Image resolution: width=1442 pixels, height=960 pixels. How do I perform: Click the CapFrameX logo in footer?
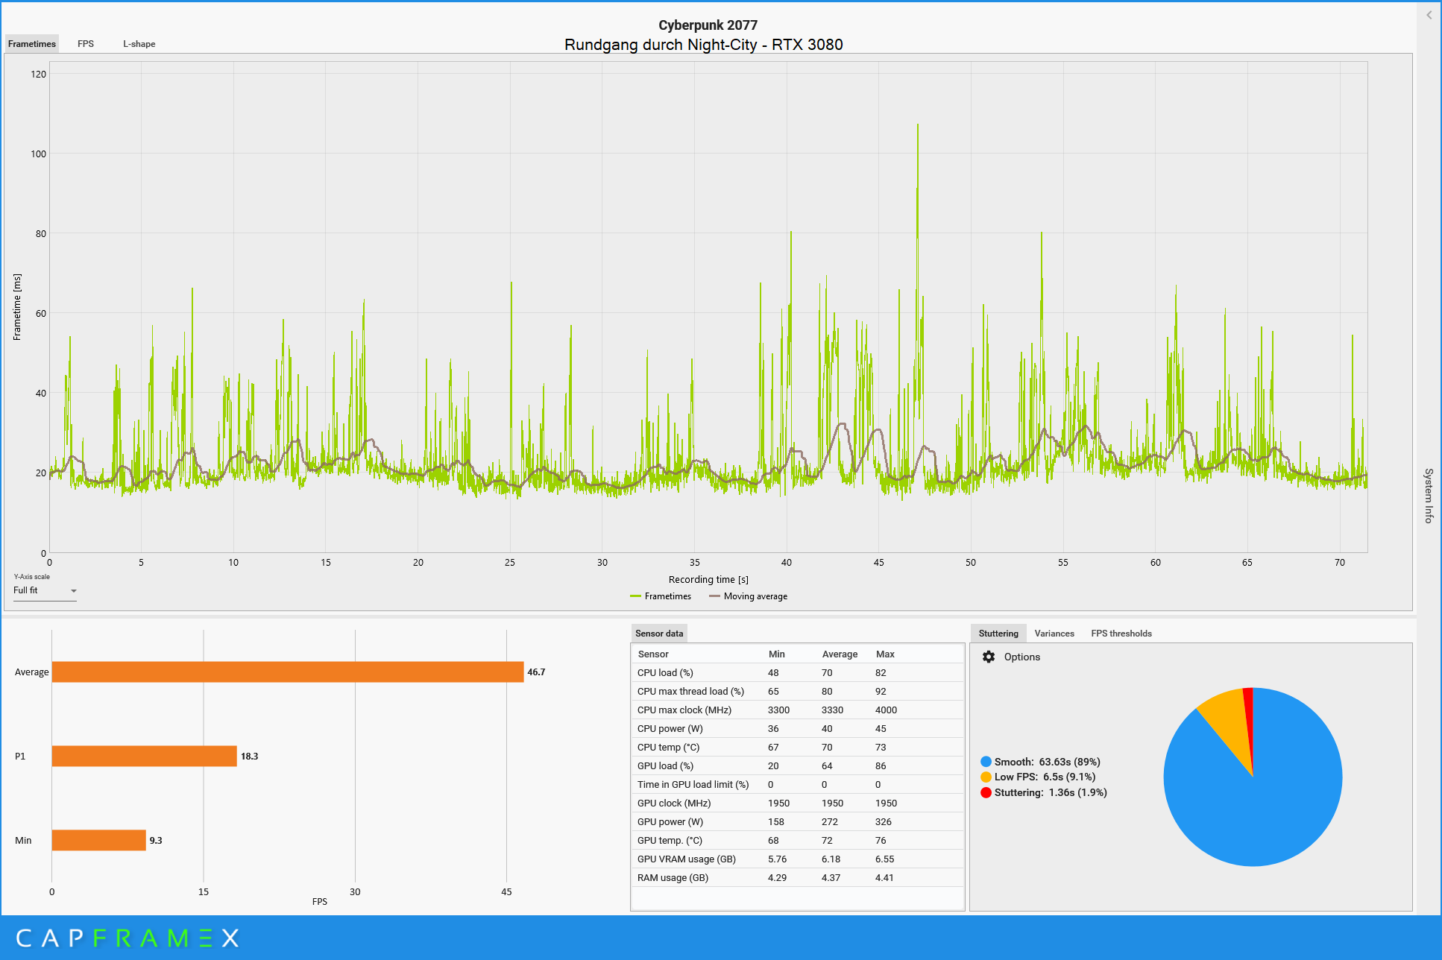(x=127, y=938)
